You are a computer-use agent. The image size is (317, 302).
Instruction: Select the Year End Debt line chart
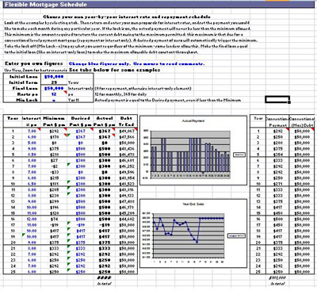(x=193, y=233)
